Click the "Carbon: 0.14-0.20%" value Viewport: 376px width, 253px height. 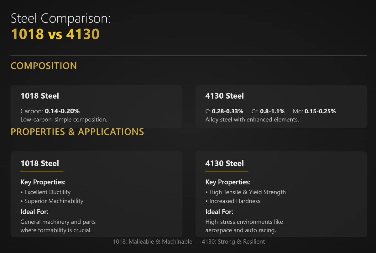point(50,111)
